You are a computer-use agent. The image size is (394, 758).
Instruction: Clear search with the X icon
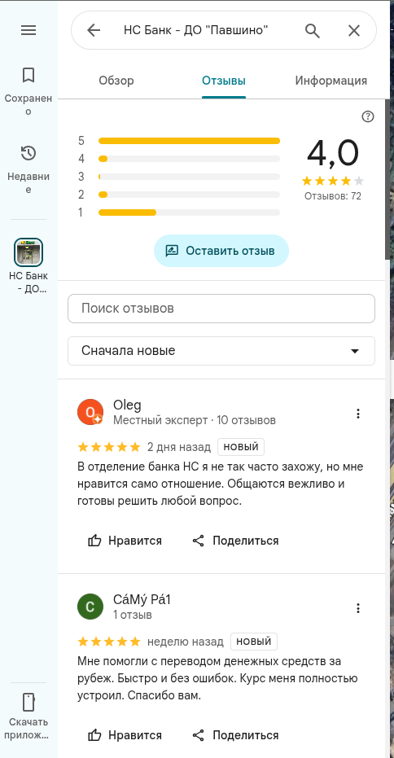click(x=354, y=30)
